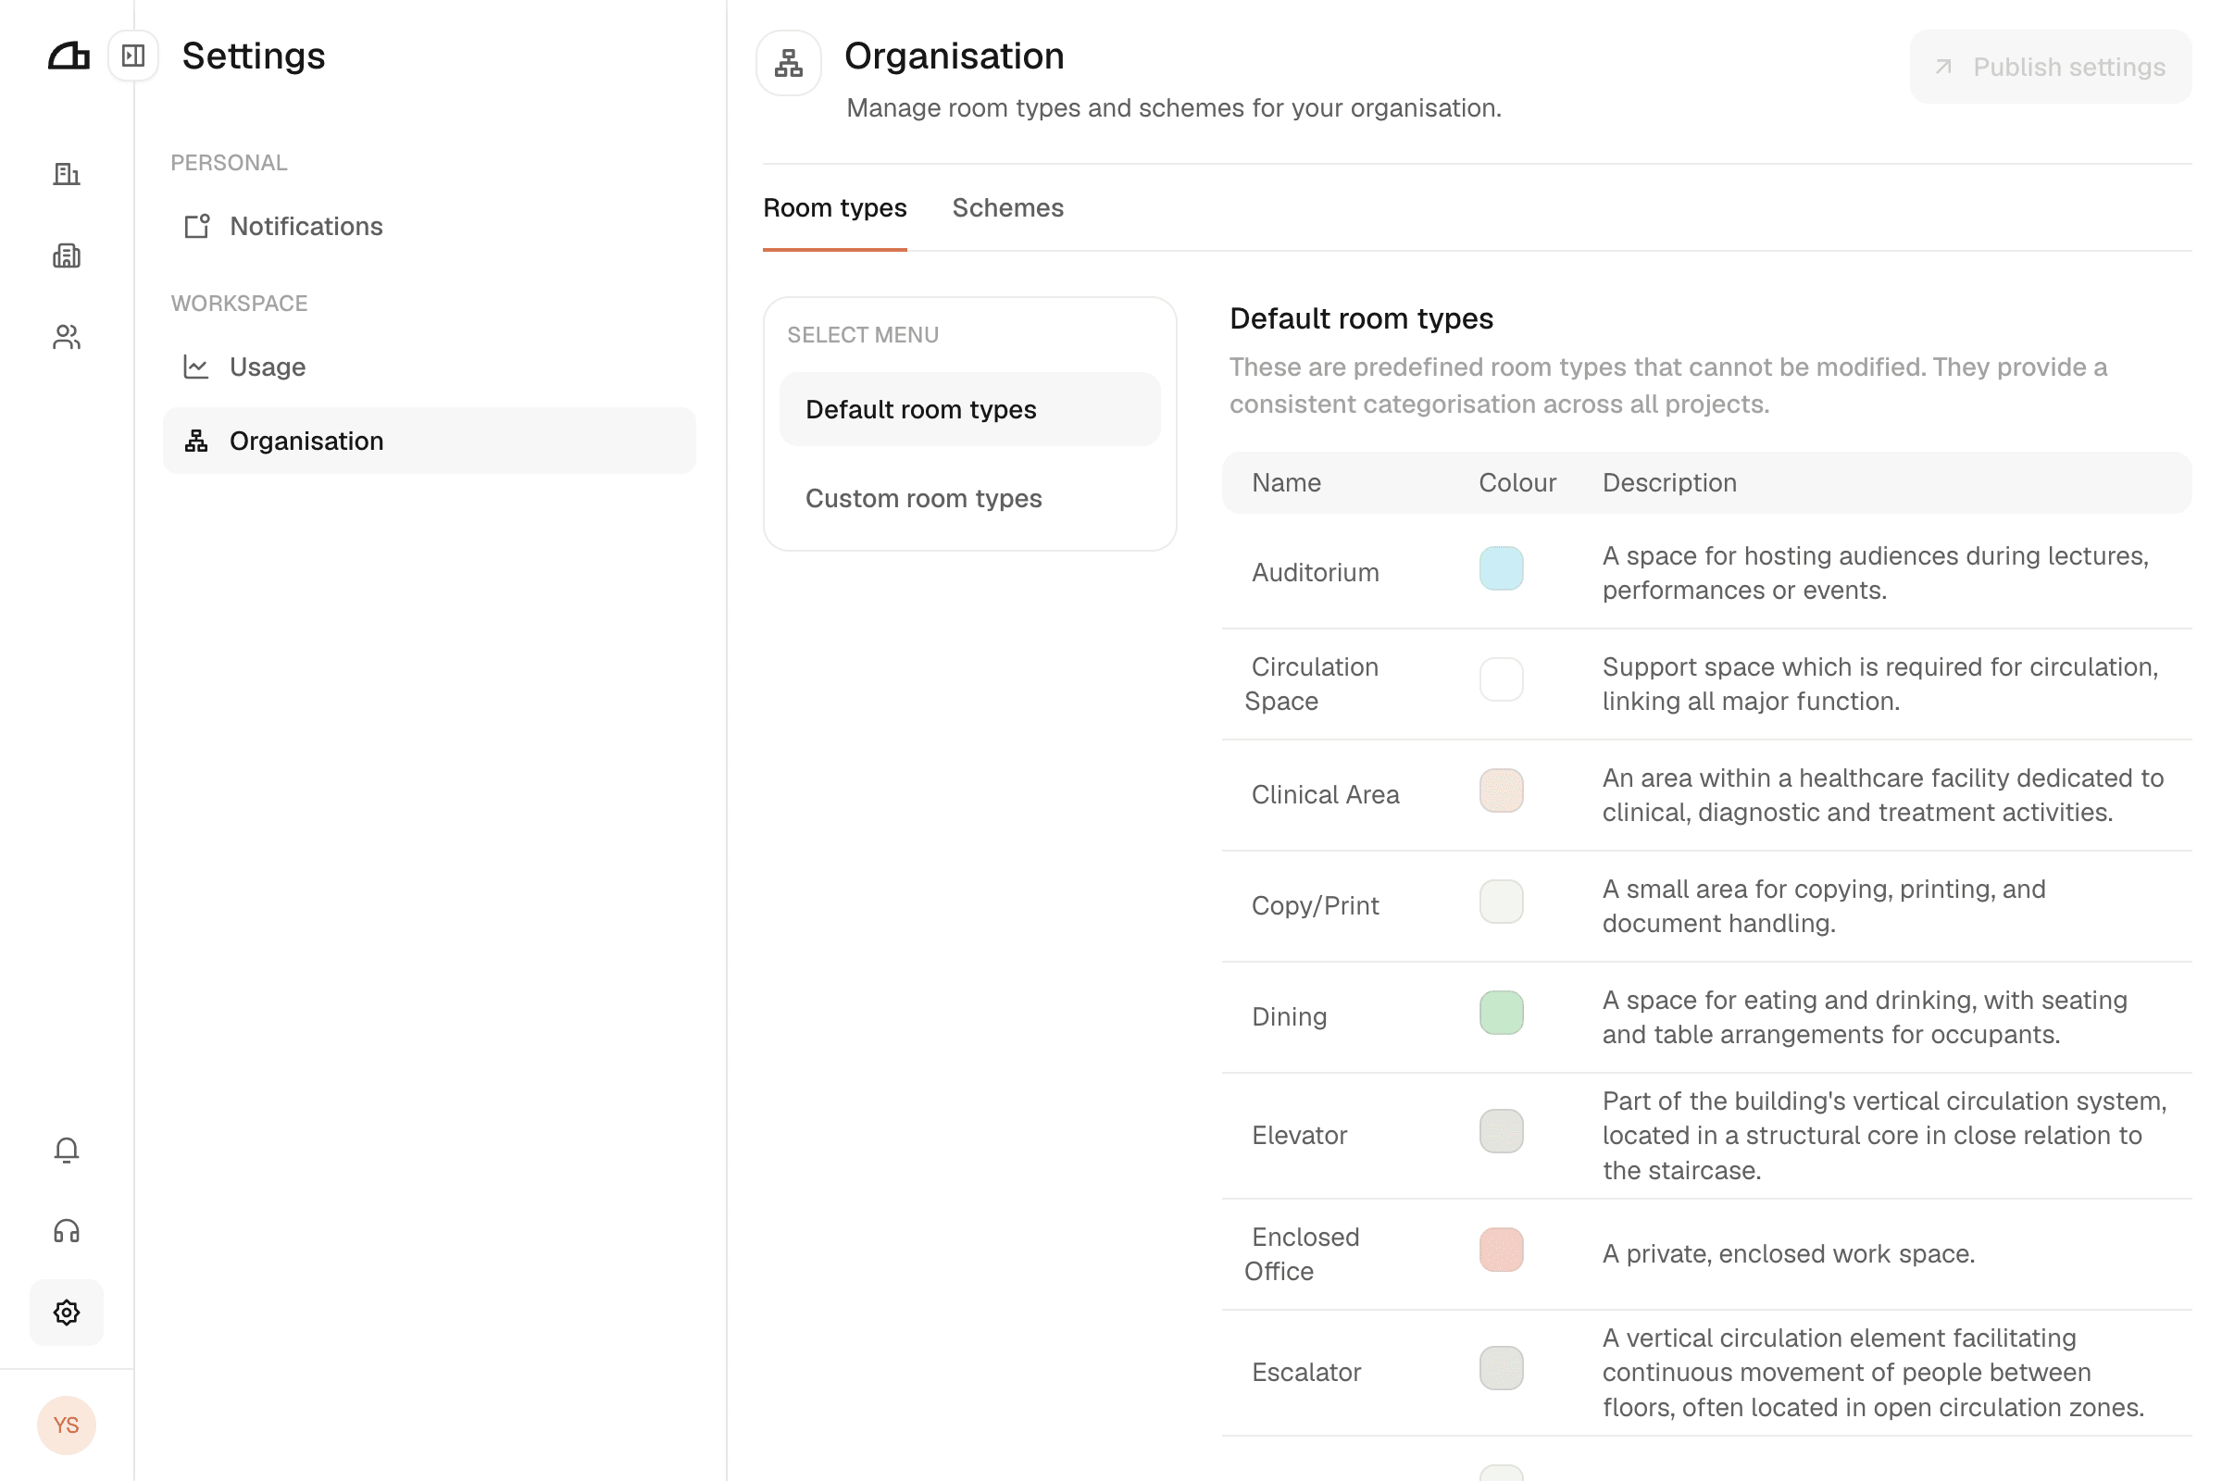Click the Default room types heading
Viewport: 2222px width, 1481px height.
[1361, 318]
